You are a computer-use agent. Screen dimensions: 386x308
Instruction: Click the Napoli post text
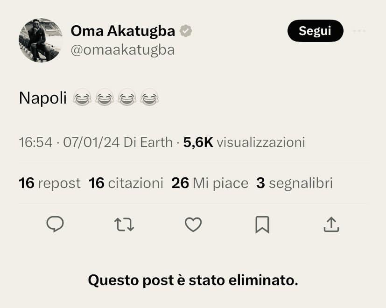click(43, 98)
